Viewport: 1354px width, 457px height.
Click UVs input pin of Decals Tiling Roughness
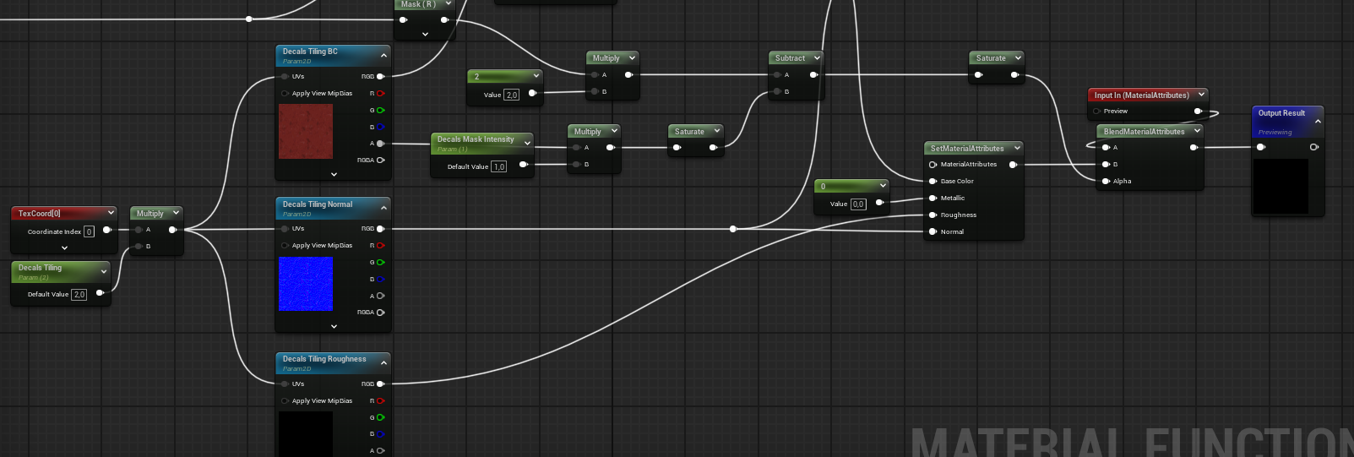tap(285, 384)
